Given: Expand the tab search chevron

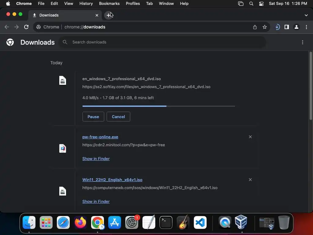Looking at the screenshot, I should [x=306, y=15].
